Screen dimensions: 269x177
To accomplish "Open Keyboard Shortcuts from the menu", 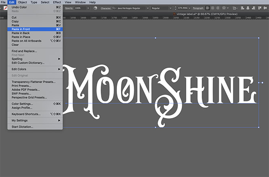I will click(x=26, y=114).
